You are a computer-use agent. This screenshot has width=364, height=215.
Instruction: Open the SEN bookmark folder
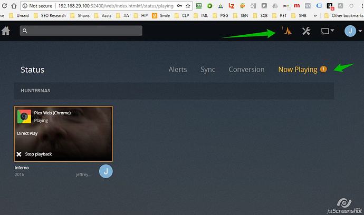tap(241, 15)
